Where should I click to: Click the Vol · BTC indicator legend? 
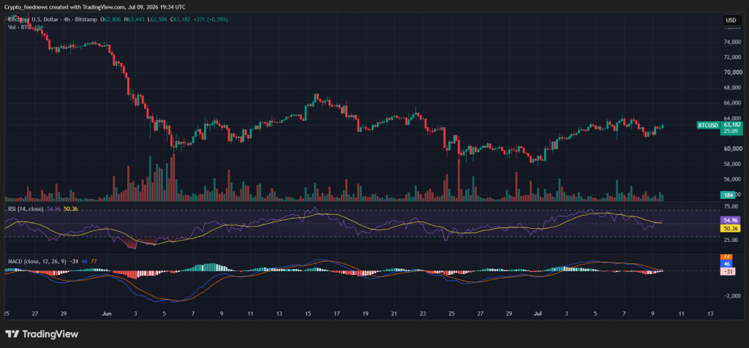point(26,27)
